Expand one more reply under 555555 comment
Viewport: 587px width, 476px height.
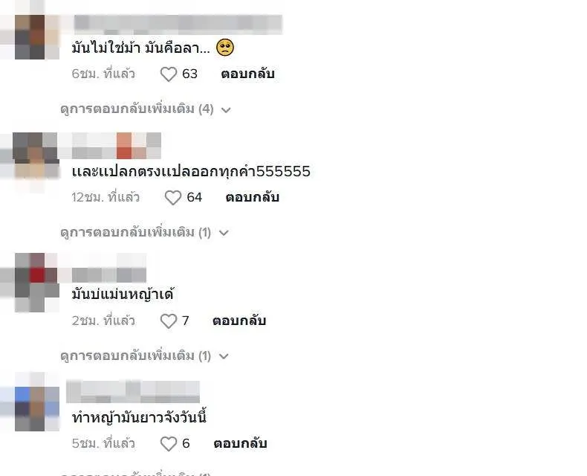(x=144, y=232)
